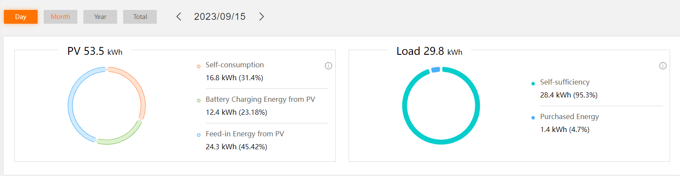Click the blue Purchased Energy legend dot
The width and height of the screenshot is (680, 176).
(533, 118)
